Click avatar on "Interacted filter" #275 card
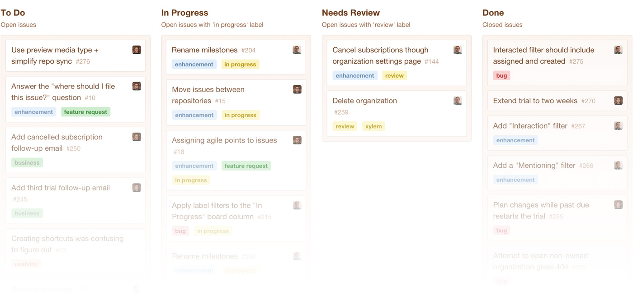 tap(618, 50)
